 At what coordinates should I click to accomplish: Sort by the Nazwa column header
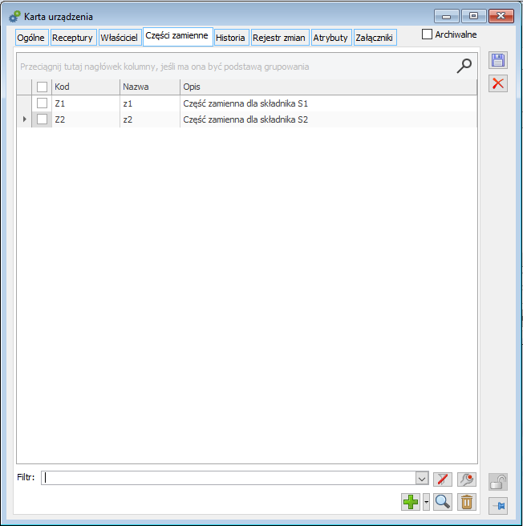(x=150, y=87)
